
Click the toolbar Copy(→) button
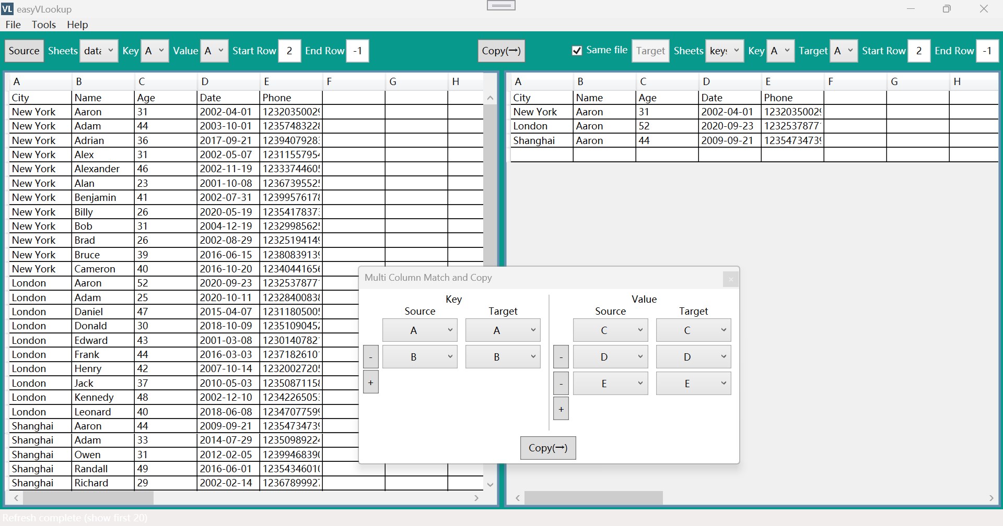click(501, 51)
